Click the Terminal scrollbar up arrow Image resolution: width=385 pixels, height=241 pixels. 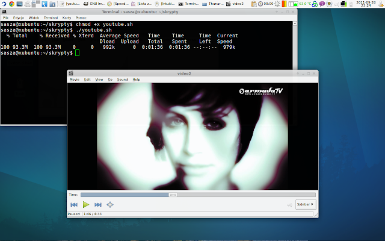295,23
